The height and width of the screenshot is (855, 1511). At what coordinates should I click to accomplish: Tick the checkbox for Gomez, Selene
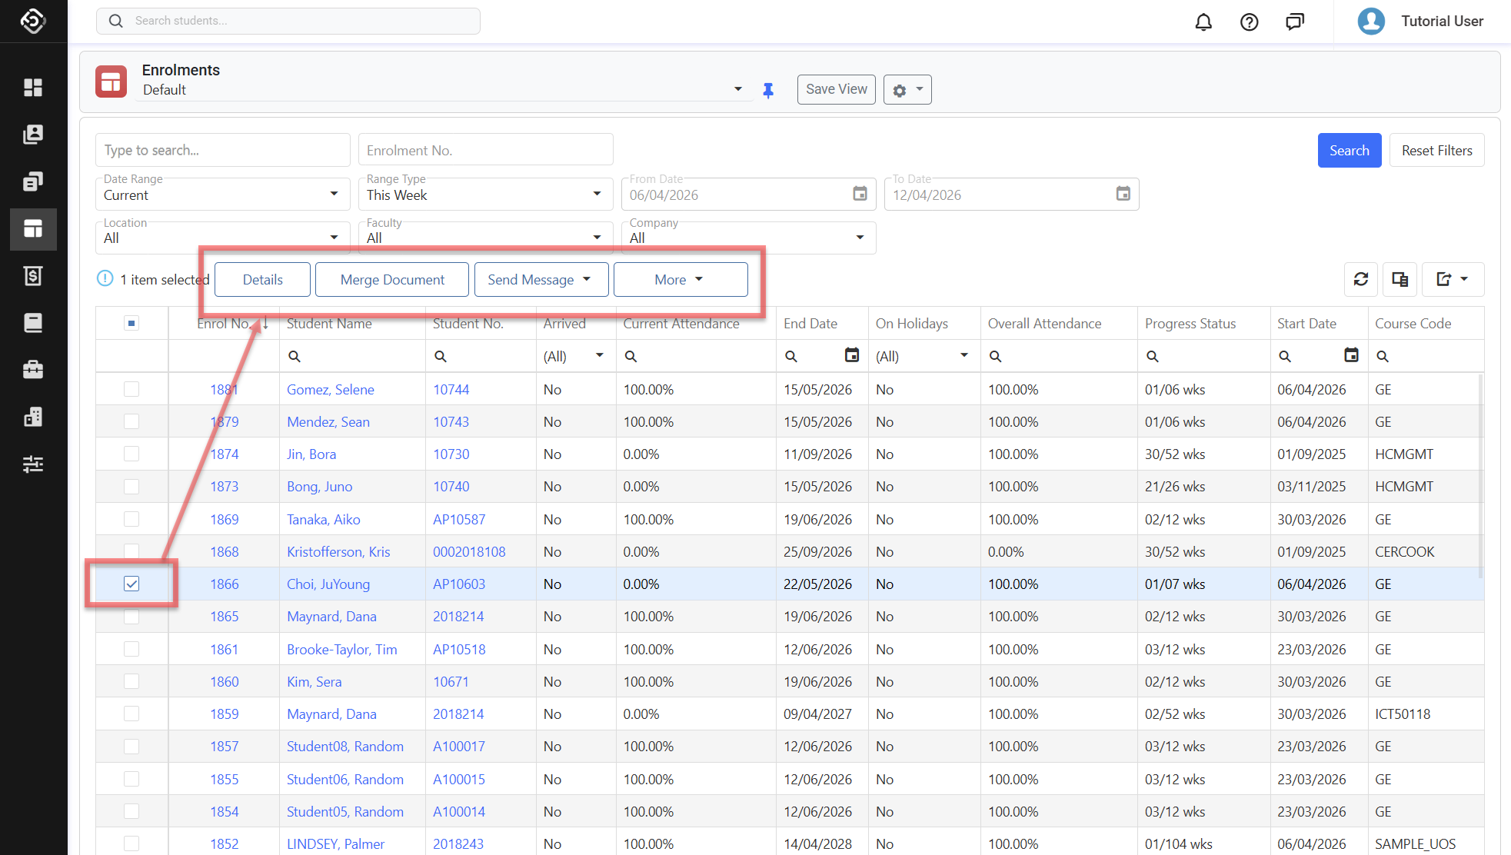point(131,389)
